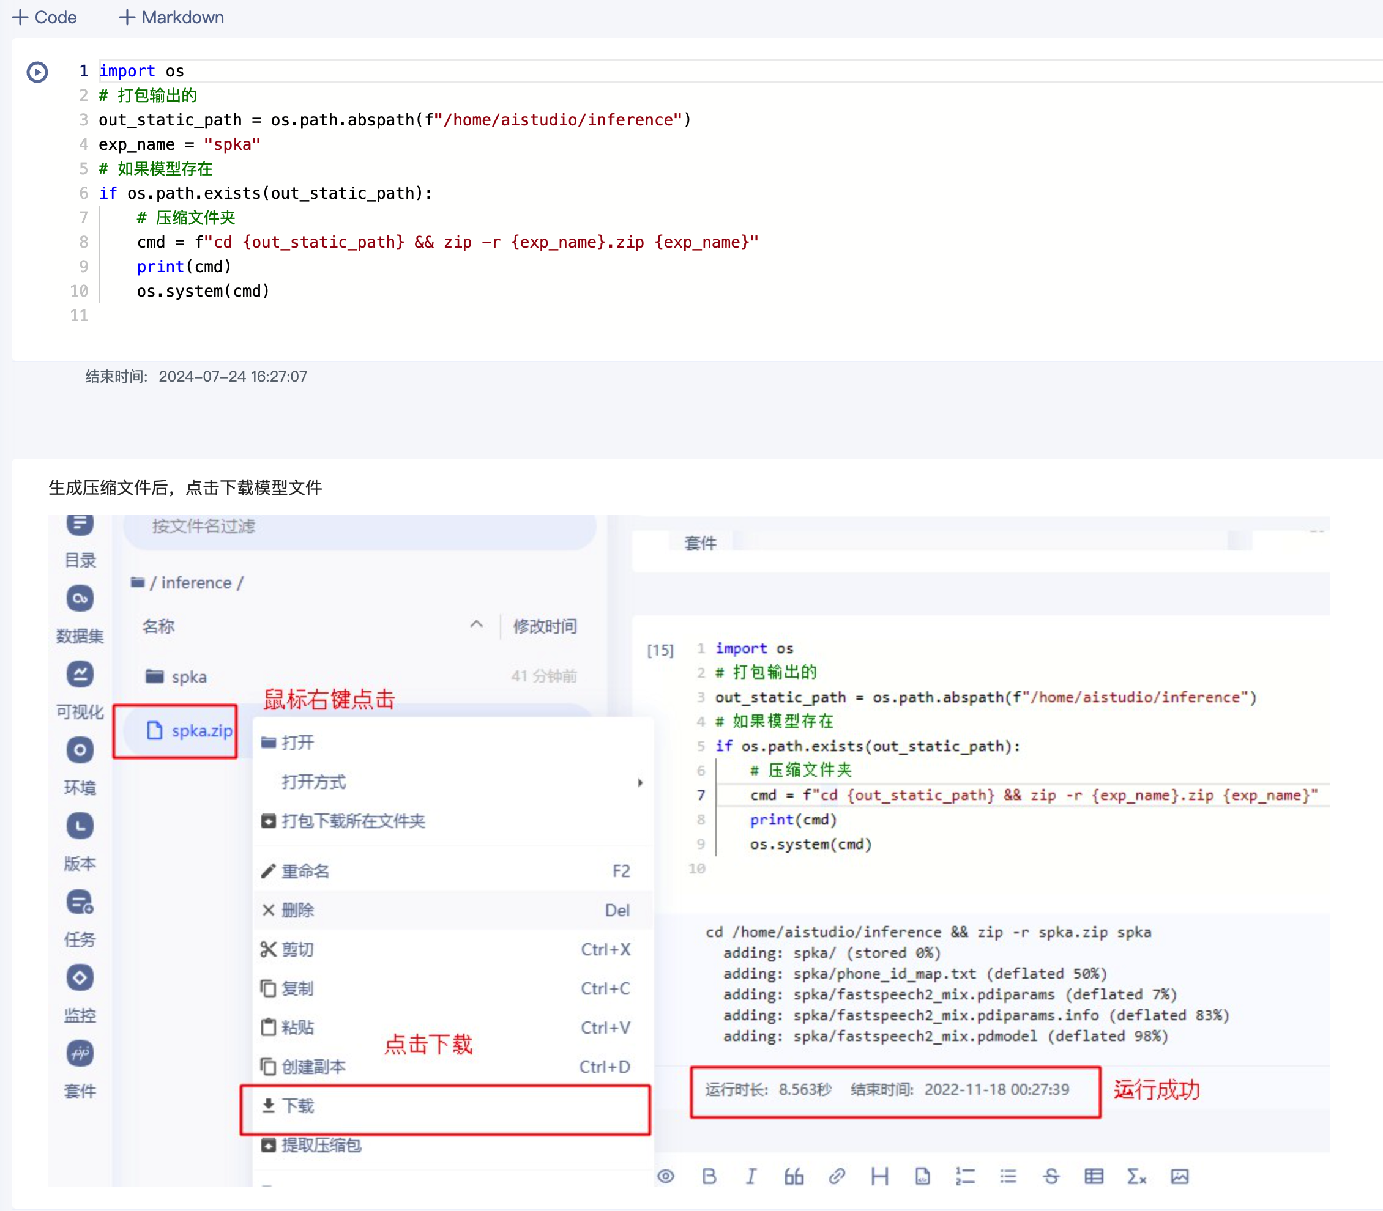Open the spka folder in file list
This screenshot has width=1383, height=1211.
click(188, 676)
